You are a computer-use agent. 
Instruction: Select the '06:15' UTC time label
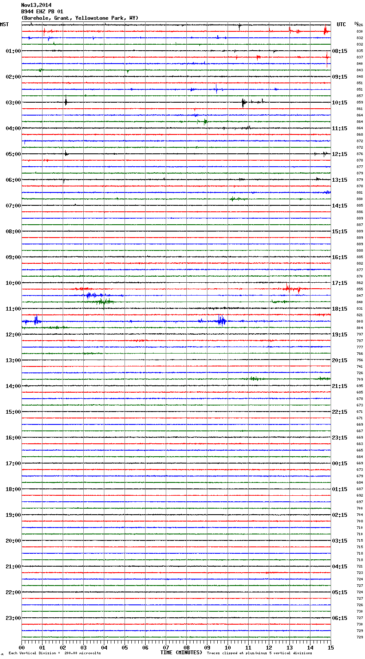click(340, 618)
